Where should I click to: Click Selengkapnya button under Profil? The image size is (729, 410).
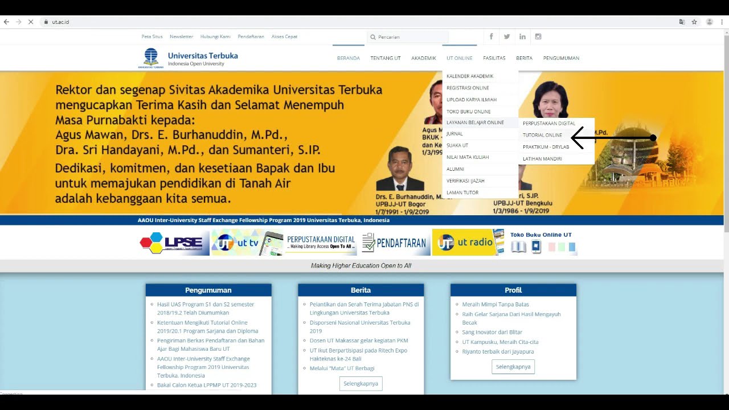[513, 367]
